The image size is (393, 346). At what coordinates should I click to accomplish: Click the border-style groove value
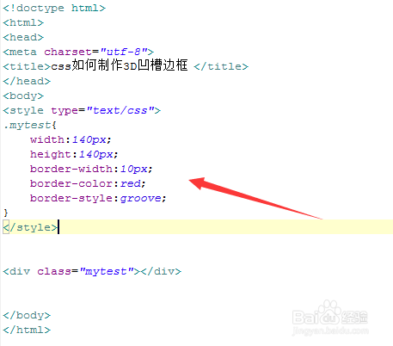[140, 199]
